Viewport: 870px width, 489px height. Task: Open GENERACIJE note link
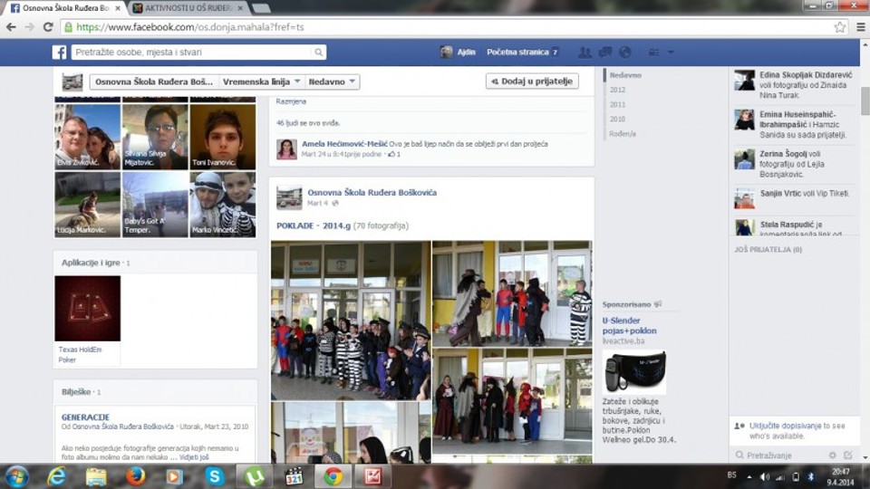[85, 417]
